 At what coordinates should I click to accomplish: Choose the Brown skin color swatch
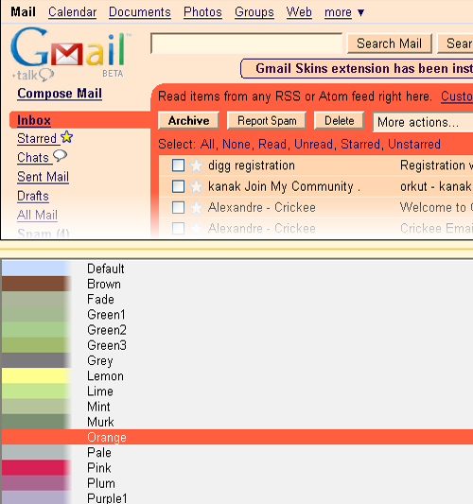pyautogui.click(x=35, y=284)
